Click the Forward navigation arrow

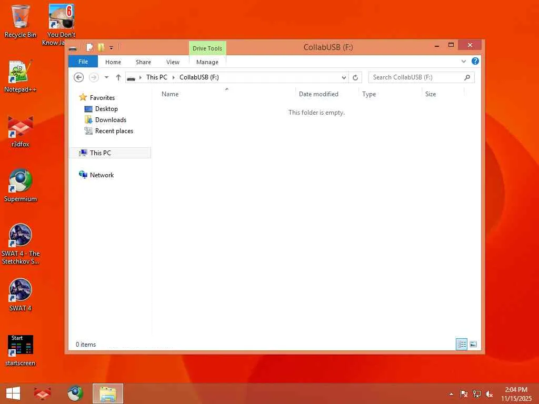click(x=94, y=77)
